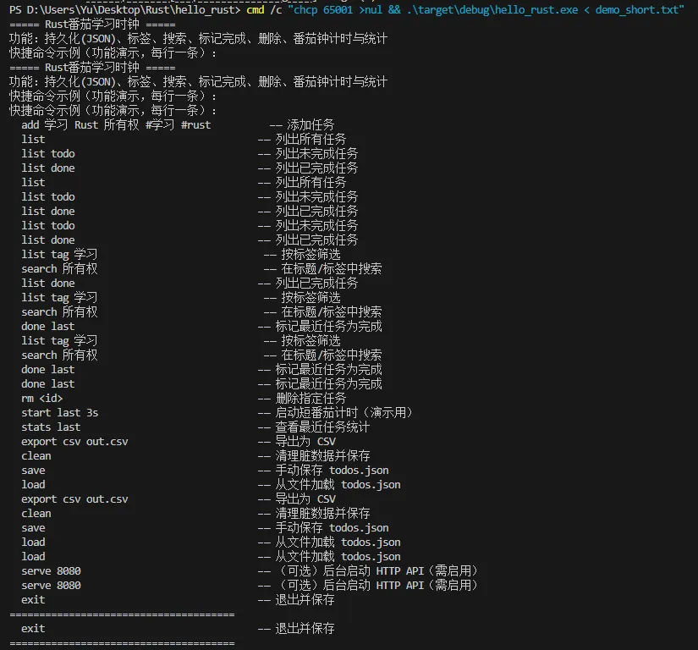Screen dimensions: 698x650
Task: Click the description "-- 查看最近任务统计"
Action: pyautogui.click(x=314, y=427)
